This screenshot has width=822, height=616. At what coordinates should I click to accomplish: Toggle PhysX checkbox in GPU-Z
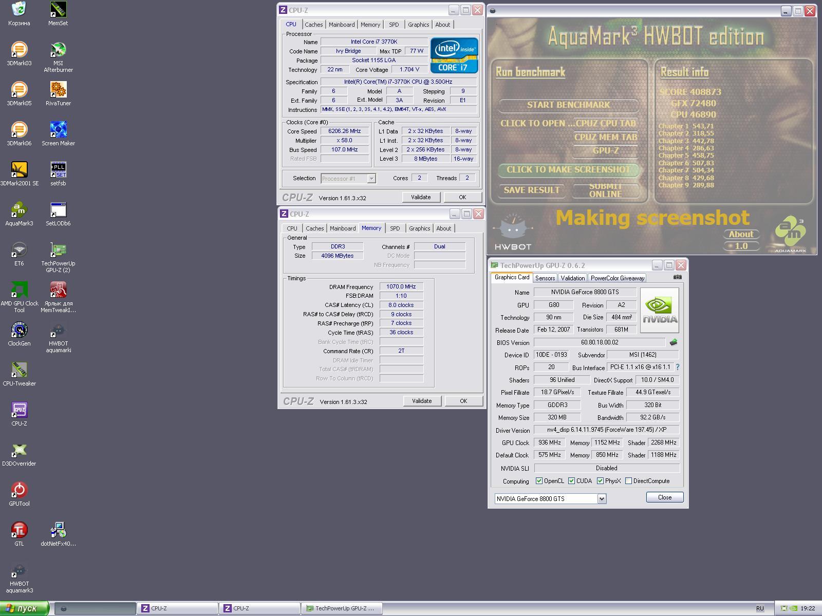(600, 481)
